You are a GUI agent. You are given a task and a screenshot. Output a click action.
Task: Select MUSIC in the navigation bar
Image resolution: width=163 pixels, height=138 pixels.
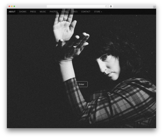43,12
